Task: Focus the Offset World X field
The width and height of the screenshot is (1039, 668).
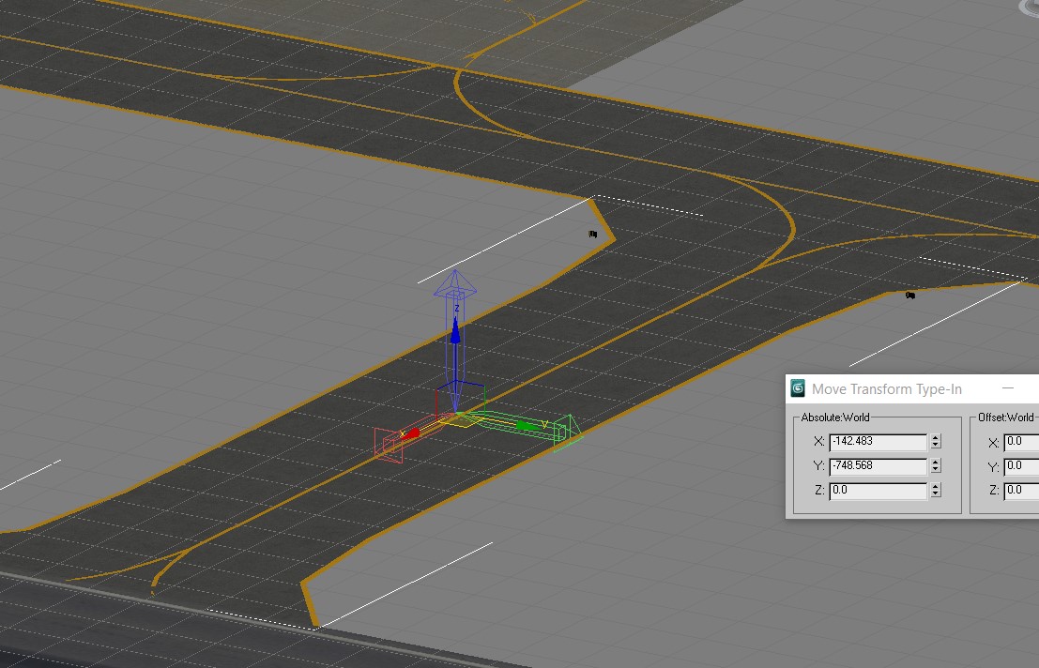Action: (1021, 442)
